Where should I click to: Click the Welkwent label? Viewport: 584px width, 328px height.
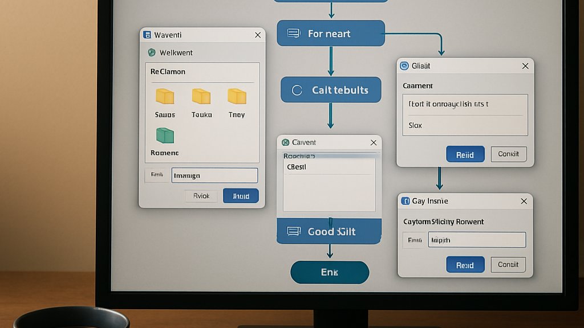(x=176, y=53)
